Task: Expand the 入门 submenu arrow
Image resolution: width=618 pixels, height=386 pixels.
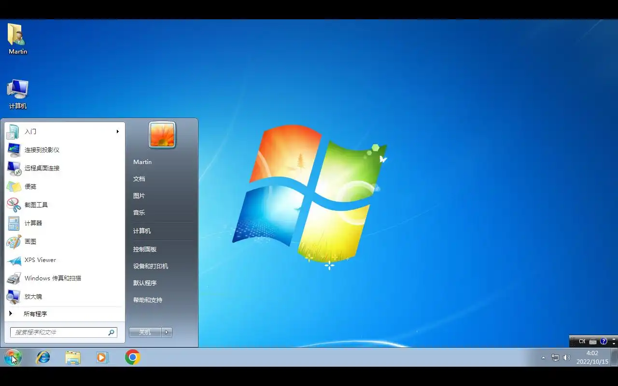Action: 117,131
